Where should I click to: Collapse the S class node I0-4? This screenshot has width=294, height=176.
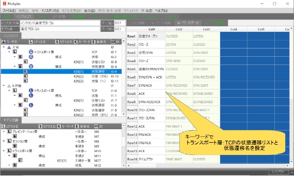(15, 66)
